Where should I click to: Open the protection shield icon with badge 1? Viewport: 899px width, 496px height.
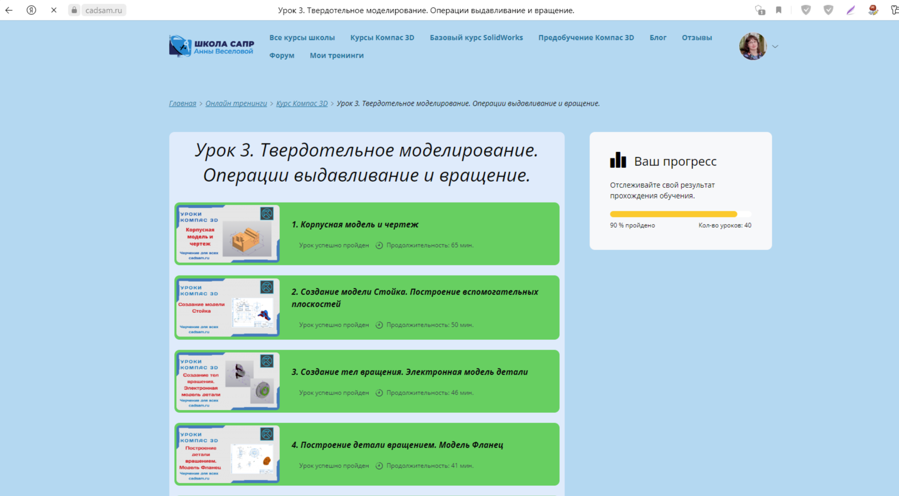click(x=760, y=10)
